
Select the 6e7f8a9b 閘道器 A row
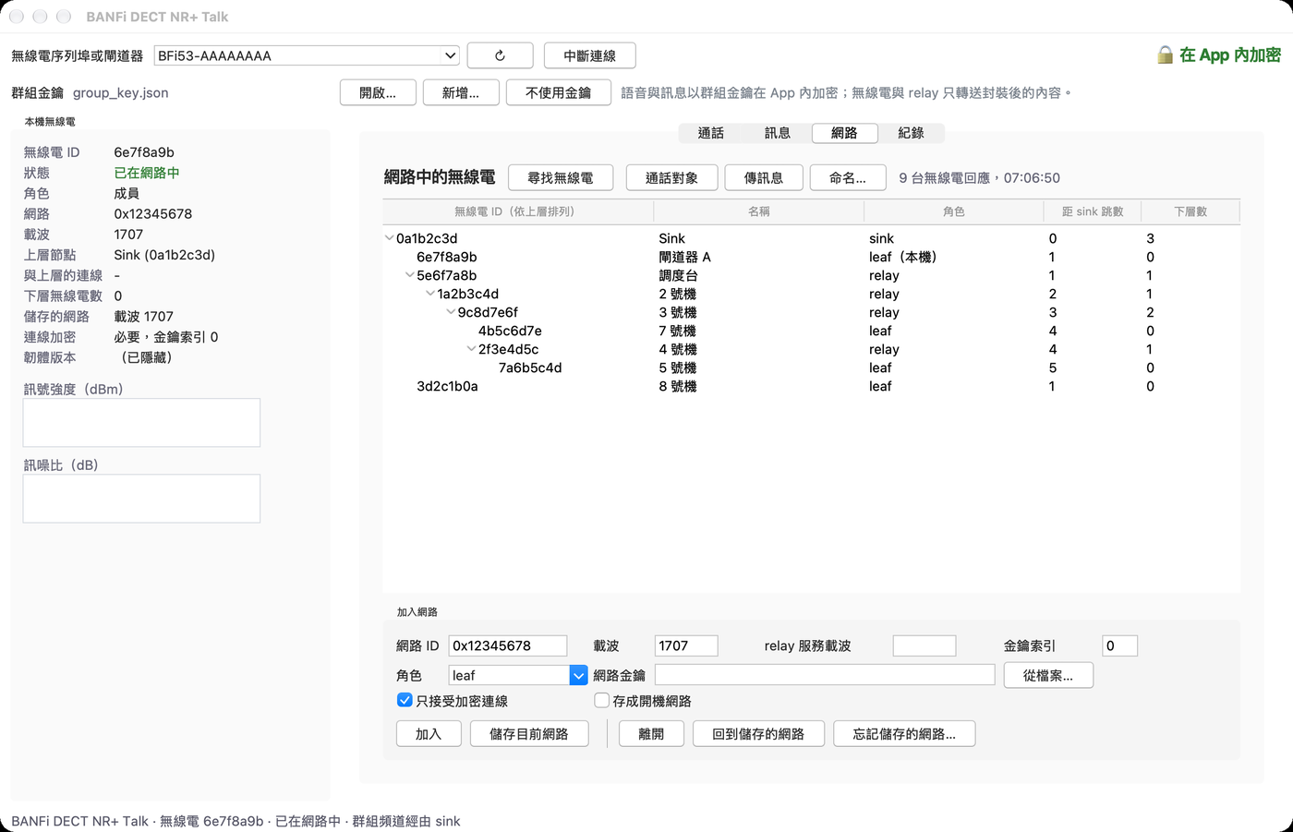pos(811,257)
